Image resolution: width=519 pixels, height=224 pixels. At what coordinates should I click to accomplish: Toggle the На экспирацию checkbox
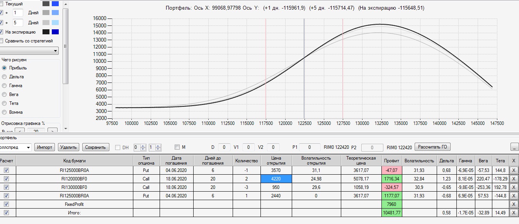tap(2, 32)
